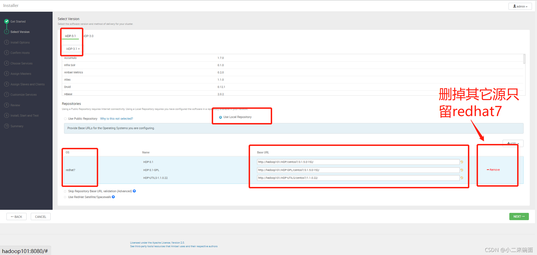
Task: Select Use Local Repository radio button
Action: [220, 117]
